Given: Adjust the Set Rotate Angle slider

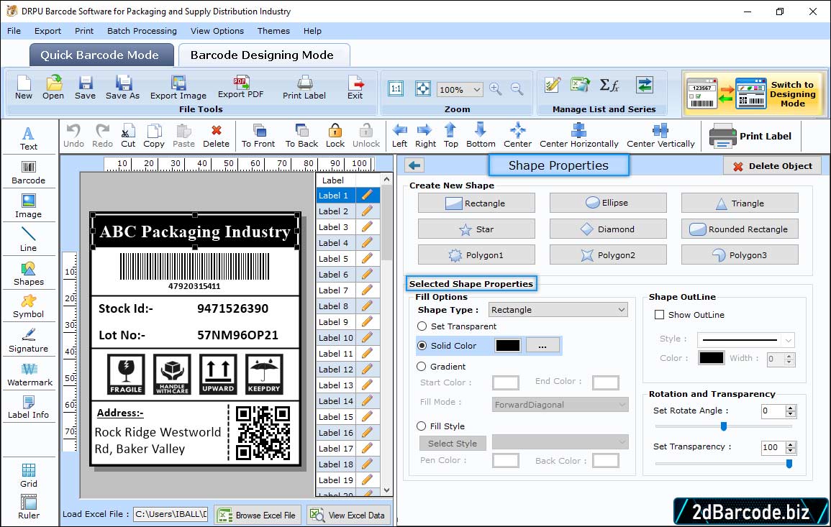Looking at the screenshot, I should pos(723,426).
